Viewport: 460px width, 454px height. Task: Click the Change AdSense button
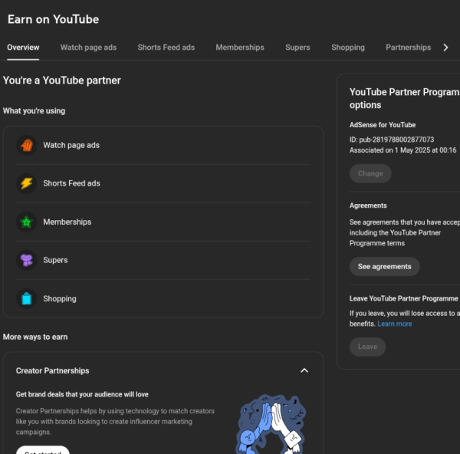tap(370, 173)
